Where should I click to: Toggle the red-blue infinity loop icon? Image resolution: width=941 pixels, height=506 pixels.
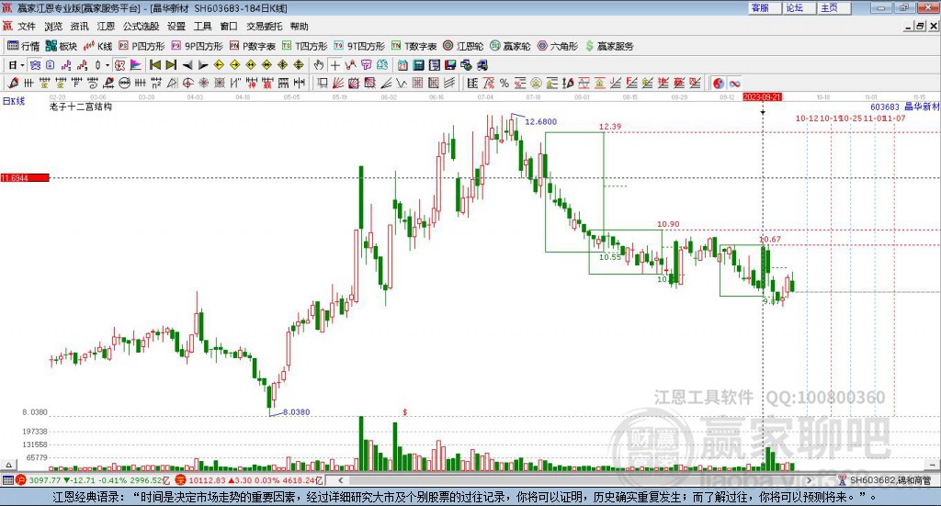pyautogui.click(x=734, y=84)
